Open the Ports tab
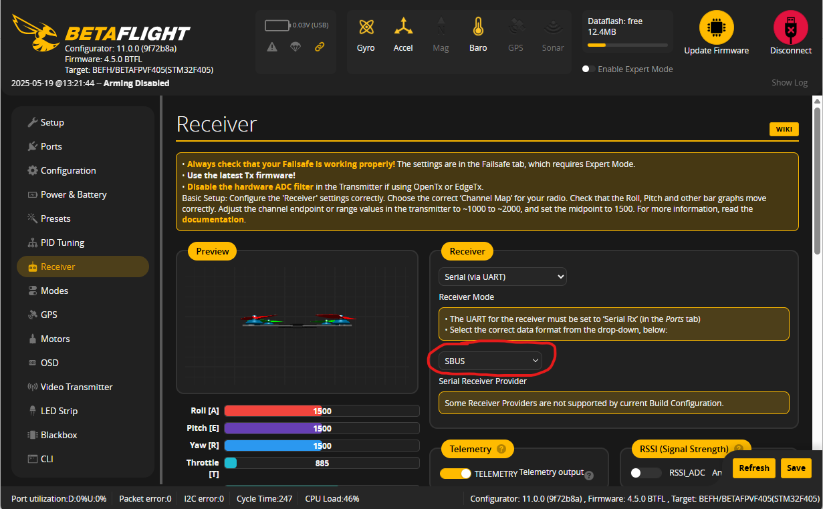This screenshot has width=823, height=509. coord(83,146)
